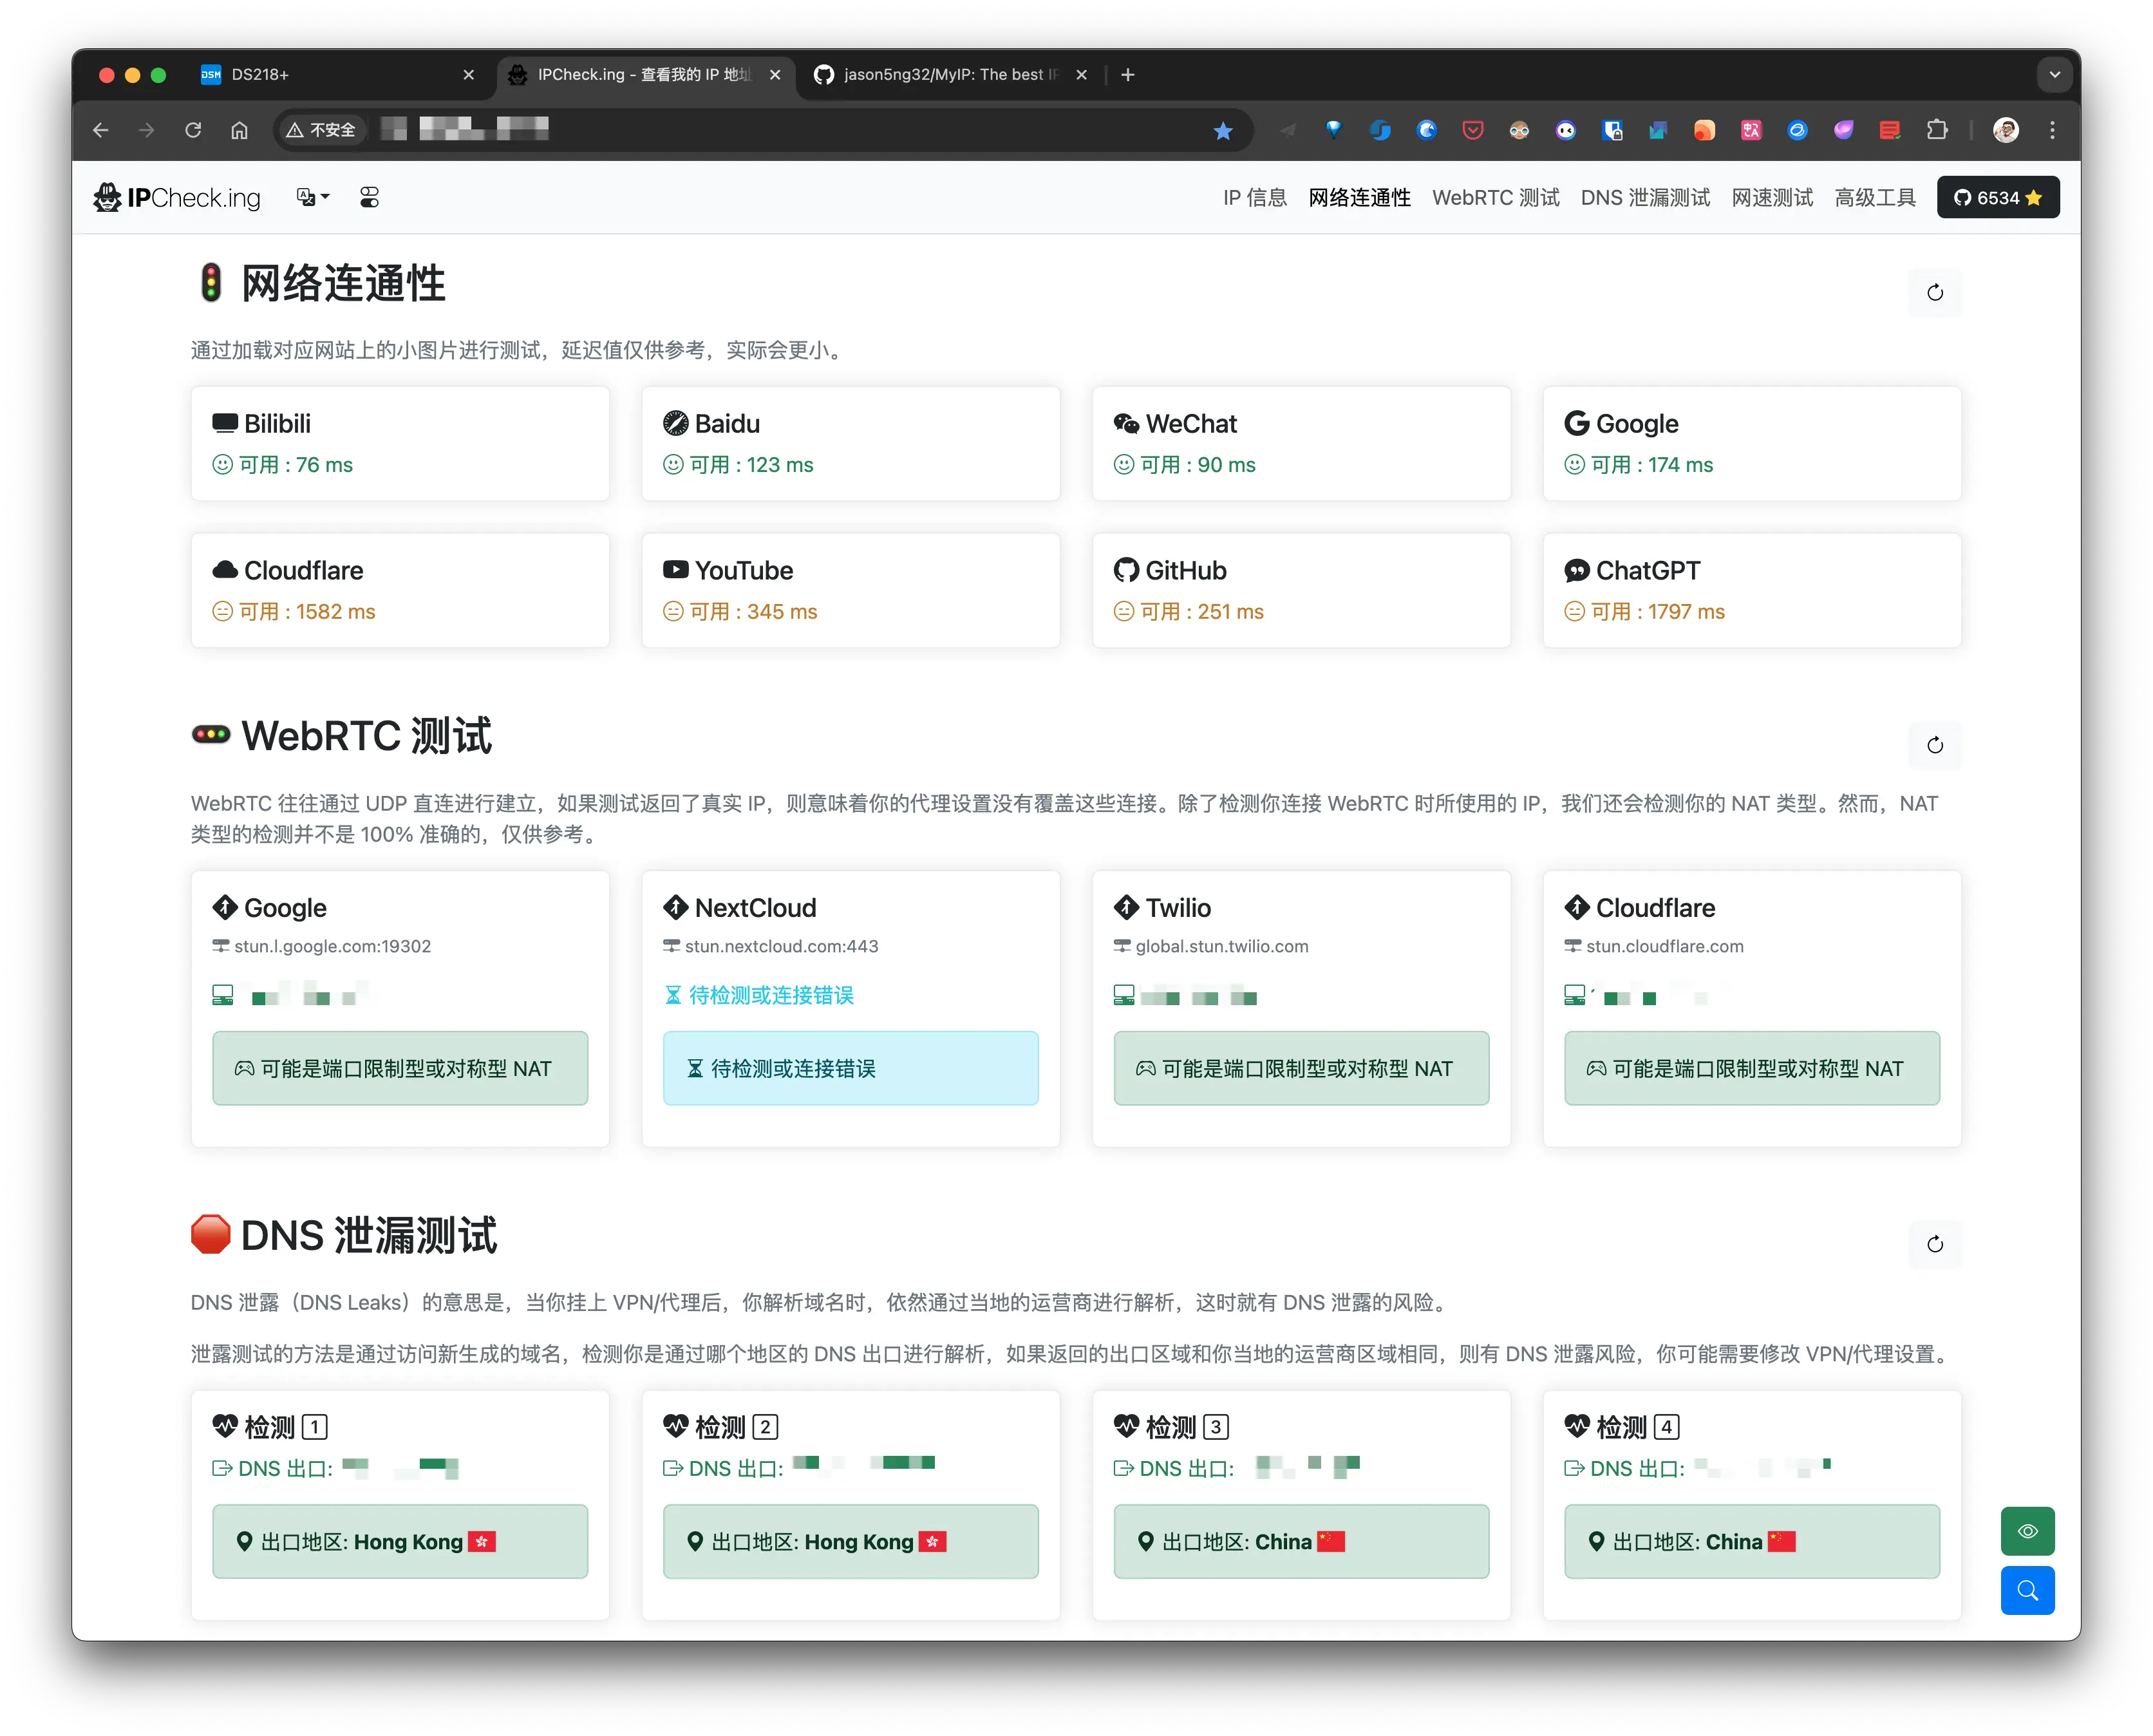The height and width of the screenshot is (1736, 2153).
Task: Open the Chrome extensions puzzle icon
Action: [1936, 130]
